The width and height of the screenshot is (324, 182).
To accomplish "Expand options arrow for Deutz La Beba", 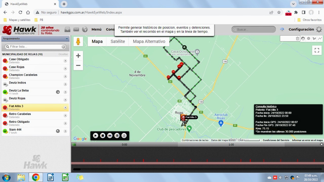I will [65, 92].
